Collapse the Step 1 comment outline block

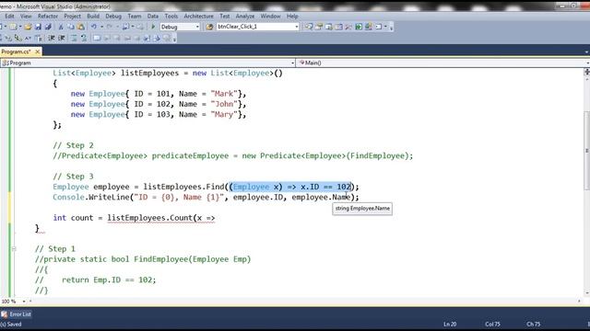coord(14,249)
